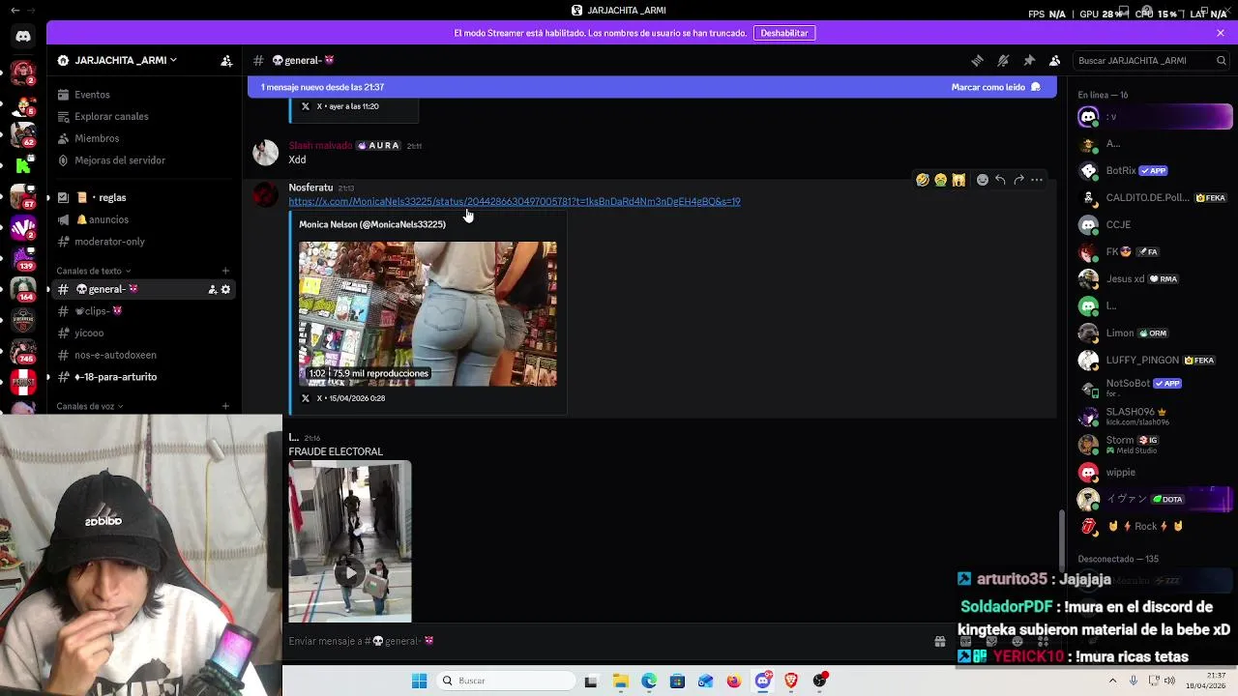Open Firefox from taskbar
This screenshot has width=1238, height=696.
point(734,681)
